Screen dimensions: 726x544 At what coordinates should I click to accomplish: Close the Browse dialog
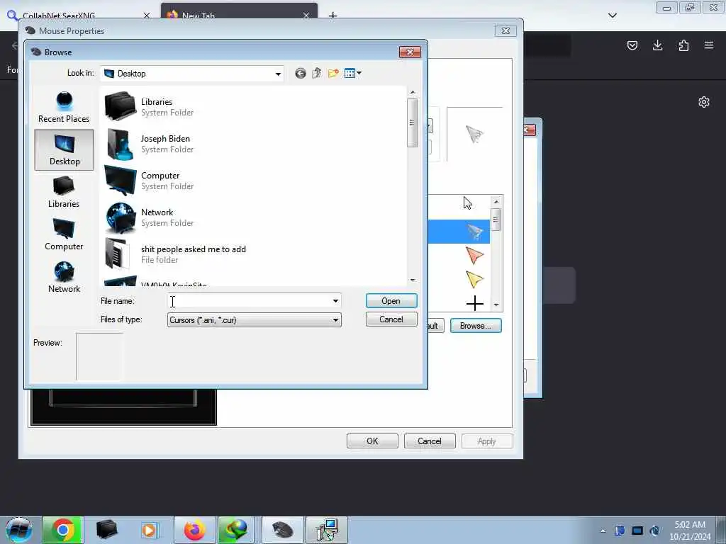[x=410, y=52]
